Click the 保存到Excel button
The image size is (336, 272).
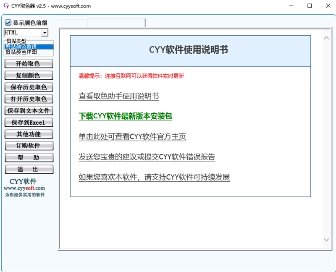[29, 123]
